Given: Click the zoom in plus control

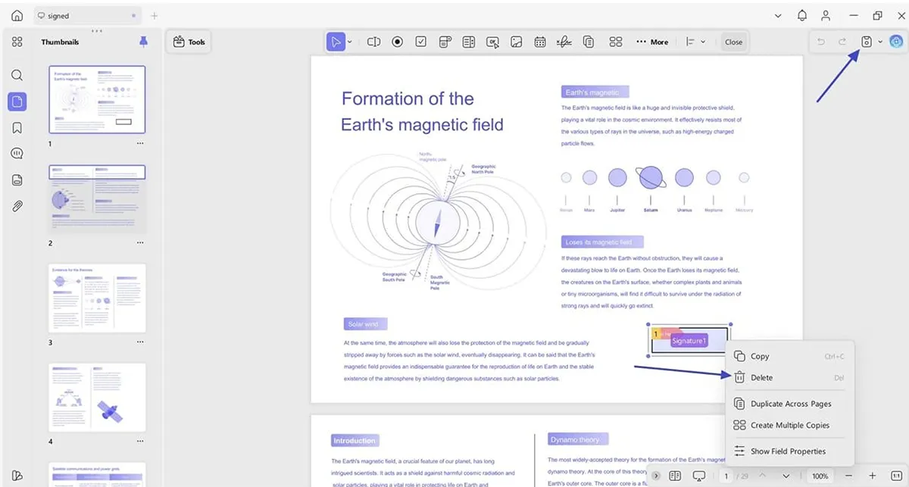Looking at the screenshot, I should pos(873,476).
